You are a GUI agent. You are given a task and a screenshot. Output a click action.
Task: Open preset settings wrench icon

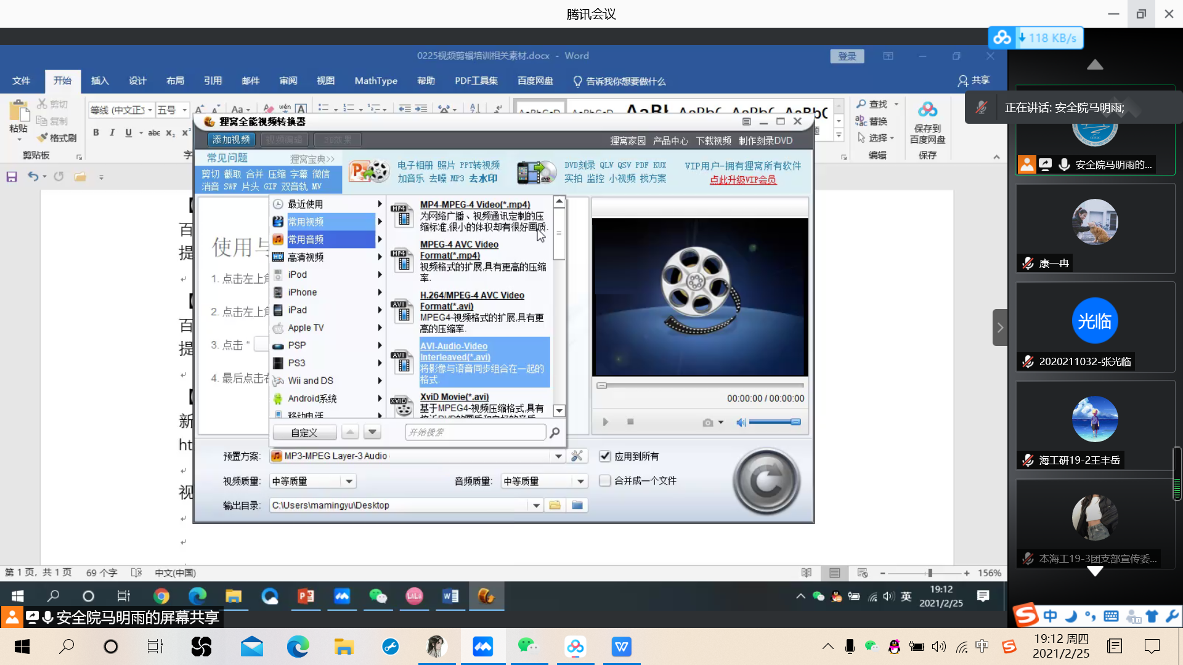tap(577, 456)
